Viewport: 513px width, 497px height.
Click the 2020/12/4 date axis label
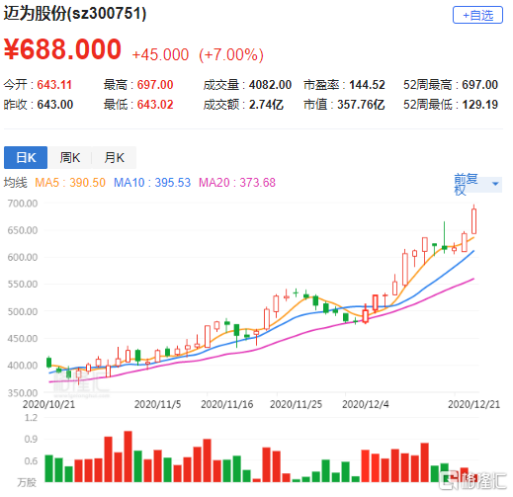point(366,404)
